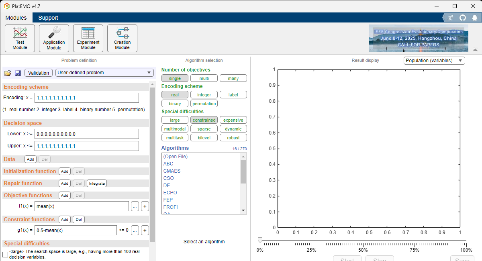Add another objective with red plus
The image size is (482, 261).
pos(145,206)
